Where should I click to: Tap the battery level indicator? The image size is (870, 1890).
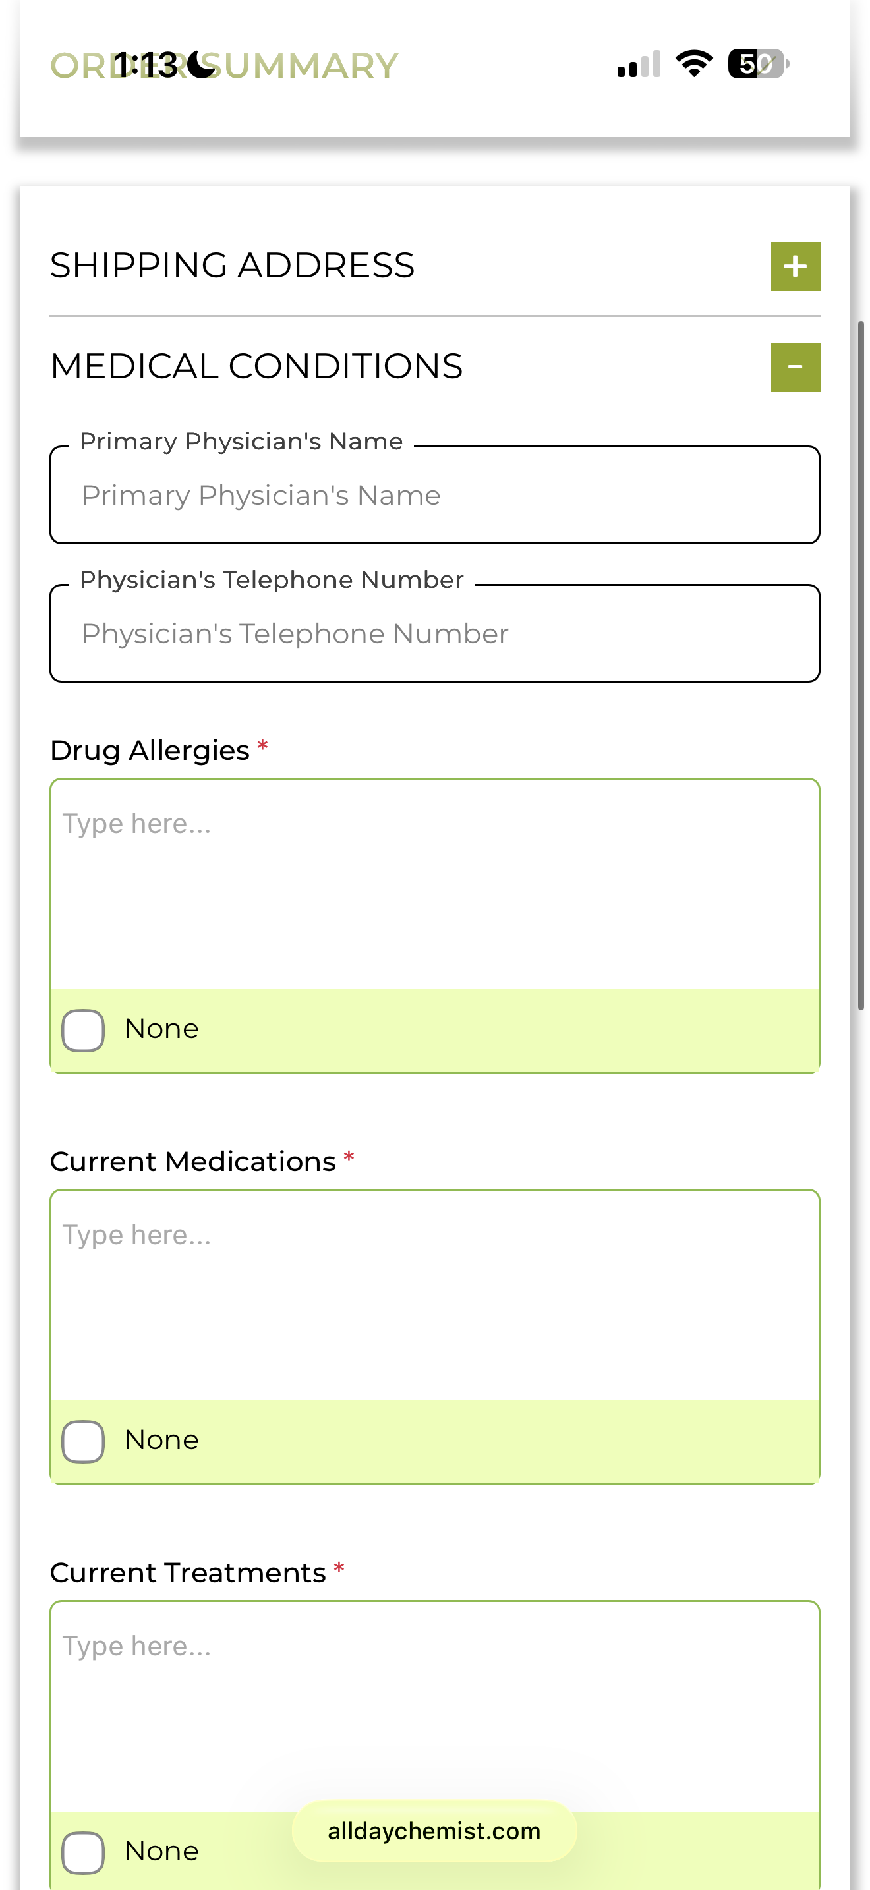pos(758,64)
